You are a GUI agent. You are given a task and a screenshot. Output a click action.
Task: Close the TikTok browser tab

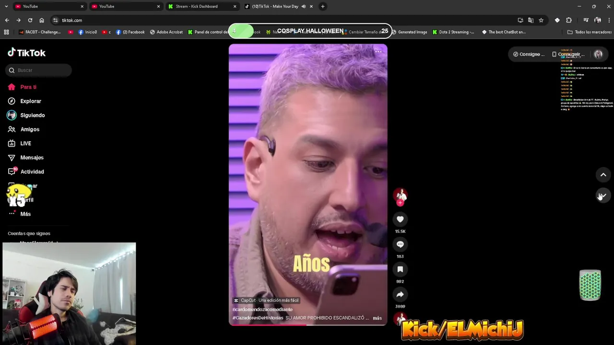point(311,6)
